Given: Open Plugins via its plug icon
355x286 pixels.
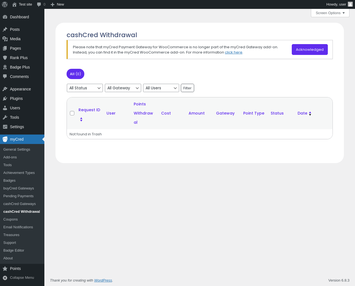Looking at the screenshot, I should (5, 98).
